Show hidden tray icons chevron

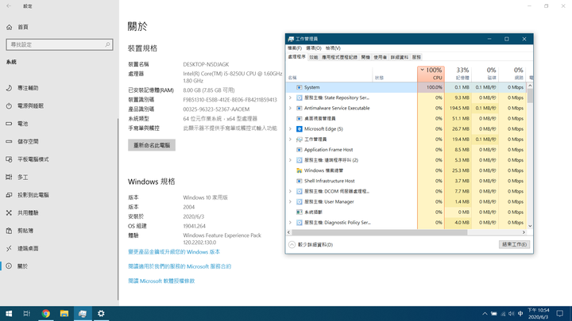485,313
